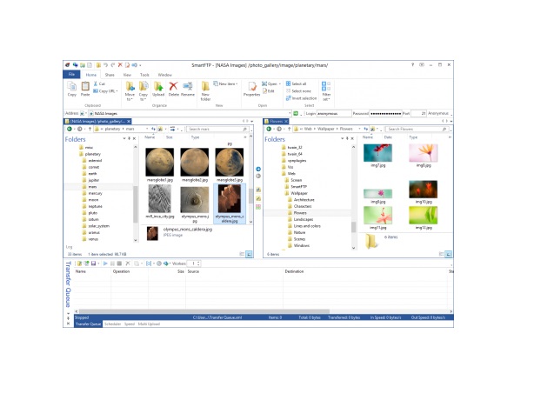Click Select none in ribbon

pos(298,91)
